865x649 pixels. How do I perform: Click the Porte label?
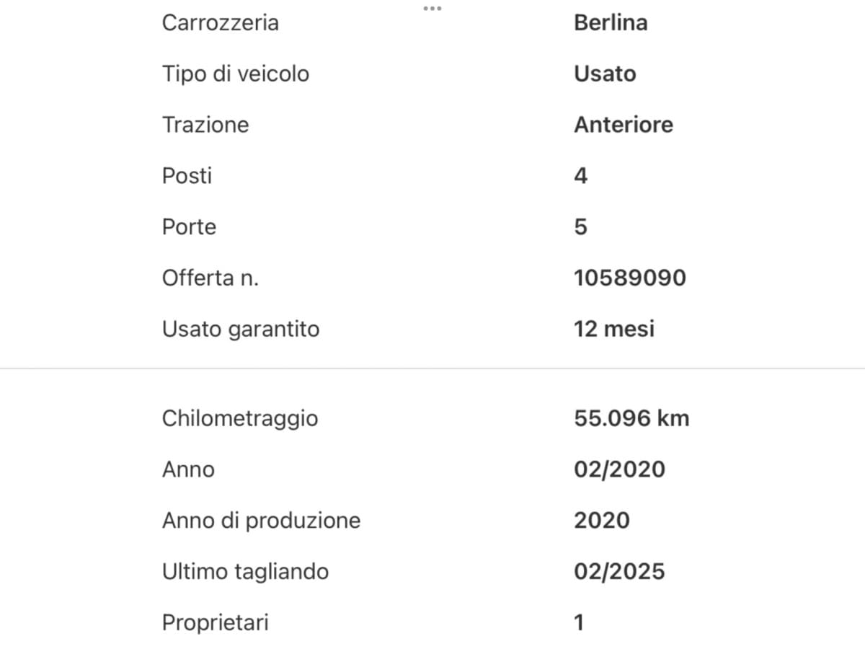tap(189, 227)
